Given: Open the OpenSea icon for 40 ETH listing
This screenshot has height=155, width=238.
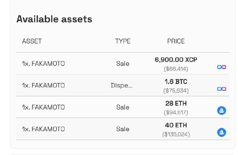Looking at the screenshot, I should 221,132.
